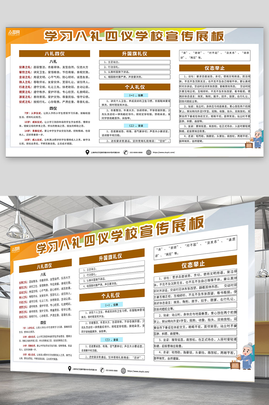
Task: Click the 待人之礼 row on the upper poster
Action: (54, 82)
